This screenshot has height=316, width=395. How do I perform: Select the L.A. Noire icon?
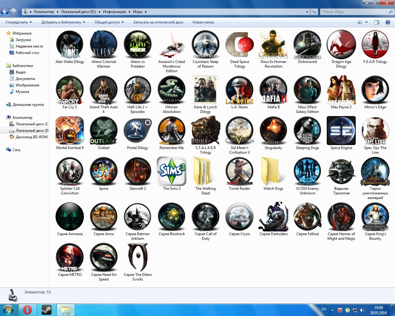pos(239,90)
